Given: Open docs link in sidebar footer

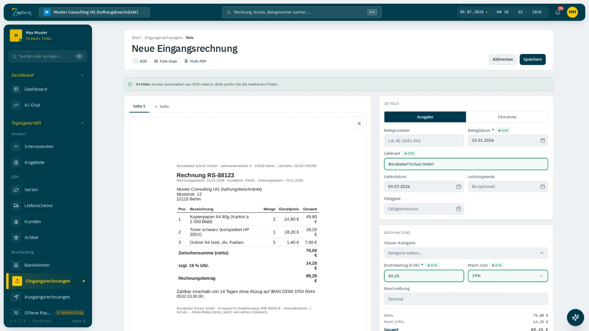Looking at the screenshot, I should pos(79,321).
